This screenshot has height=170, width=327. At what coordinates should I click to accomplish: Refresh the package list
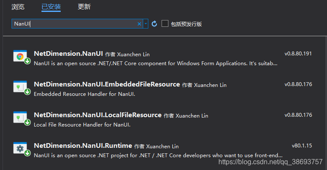click(154, 24)
